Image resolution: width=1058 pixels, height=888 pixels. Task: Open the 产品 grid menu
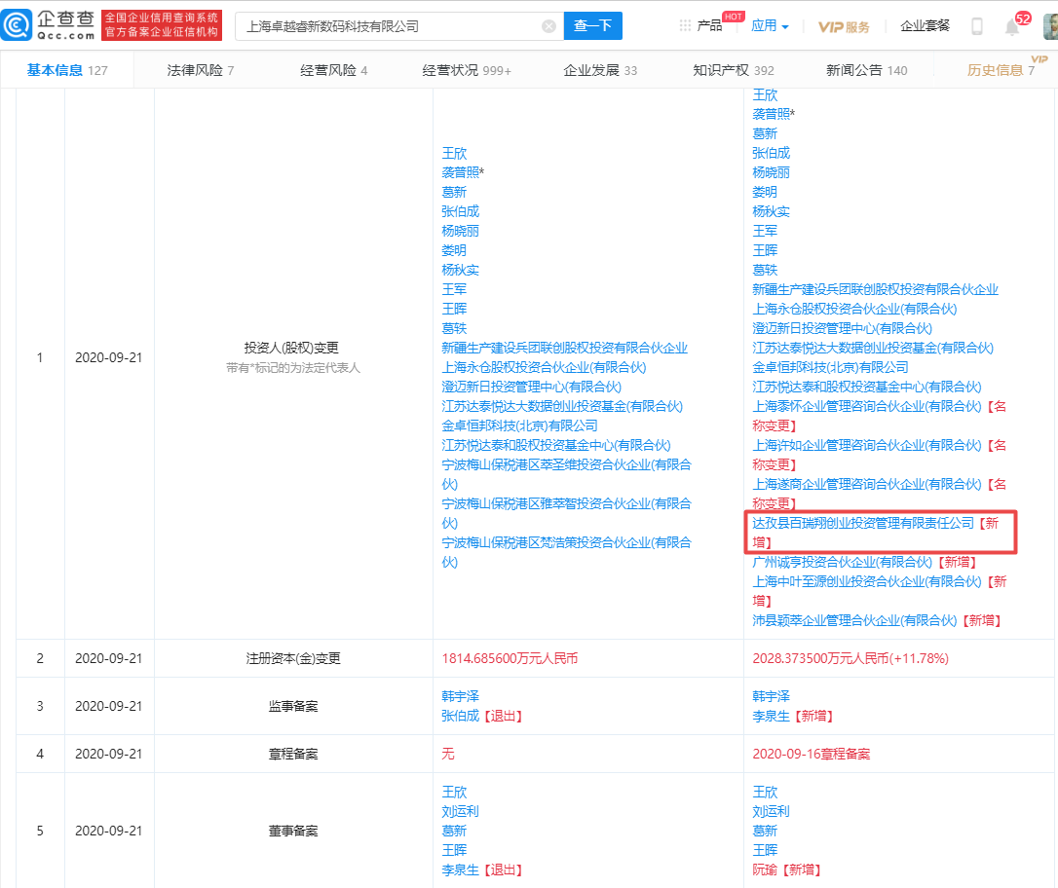pos(700,26)
